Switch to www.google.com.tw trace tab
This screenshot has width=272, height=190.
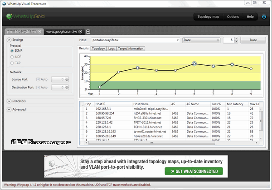pos(61,32)
